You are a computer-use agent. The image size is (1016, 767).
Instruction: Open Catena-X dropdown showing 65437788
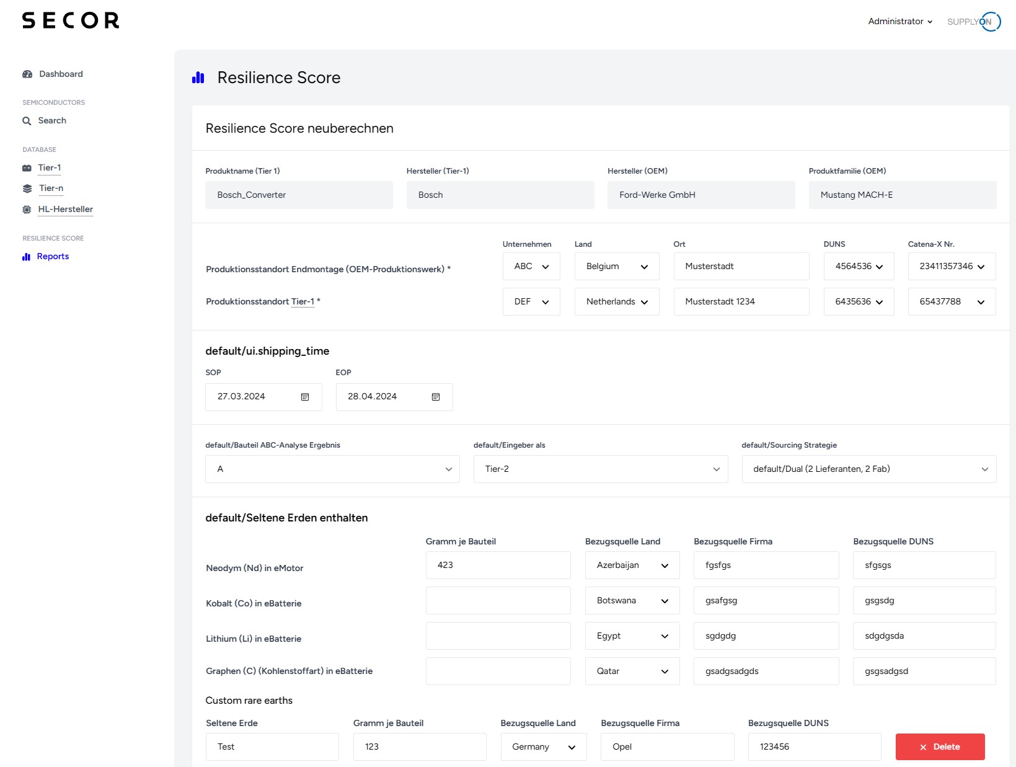pos(952,302)
